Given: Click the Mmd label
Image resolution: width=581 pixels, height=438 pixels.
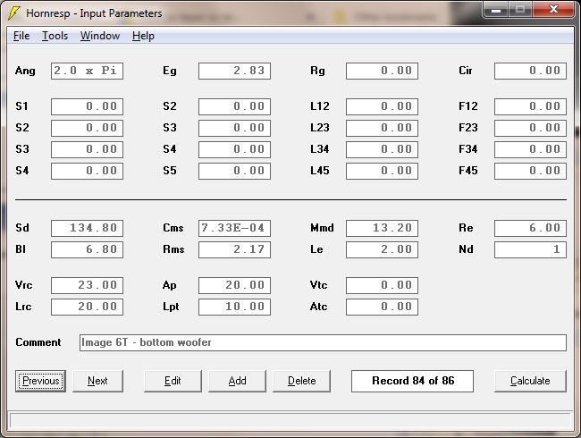Looking at the screenshot, I should [322, 228].
